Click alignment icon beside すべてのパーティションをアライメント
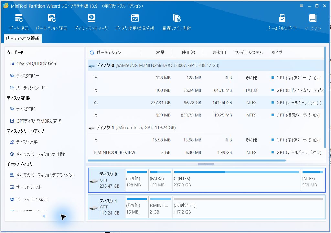331x233 pixels. point(12,175)
